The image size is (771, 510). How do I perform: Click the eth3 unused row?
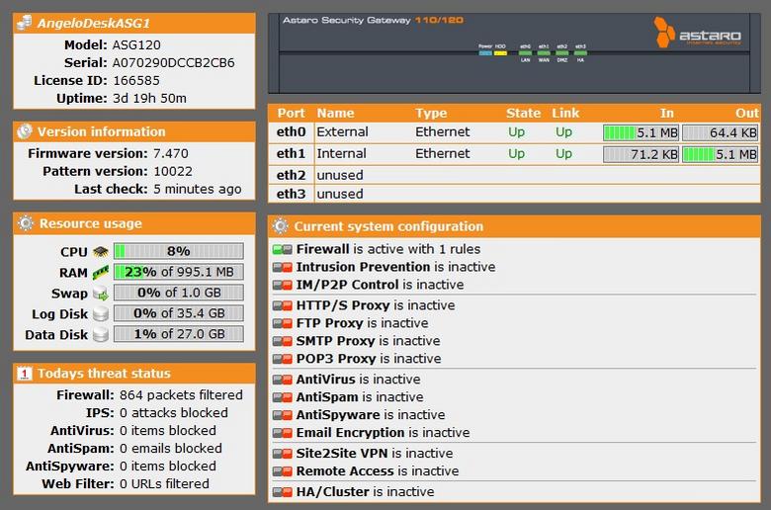(514, 194)
